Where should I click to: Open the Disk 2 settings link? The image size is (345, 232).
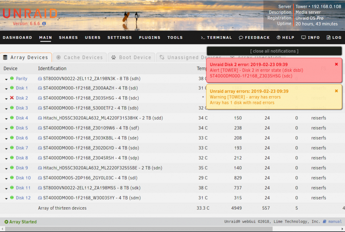point(22,98)
